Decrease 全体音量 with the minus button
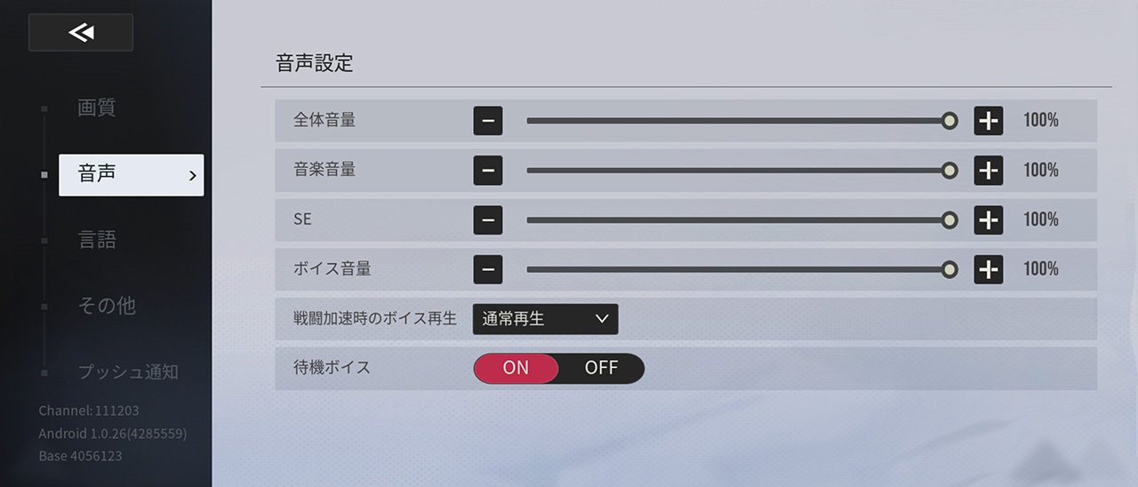The height and width of the screenshot is (487, 1138). pos(488,121)
